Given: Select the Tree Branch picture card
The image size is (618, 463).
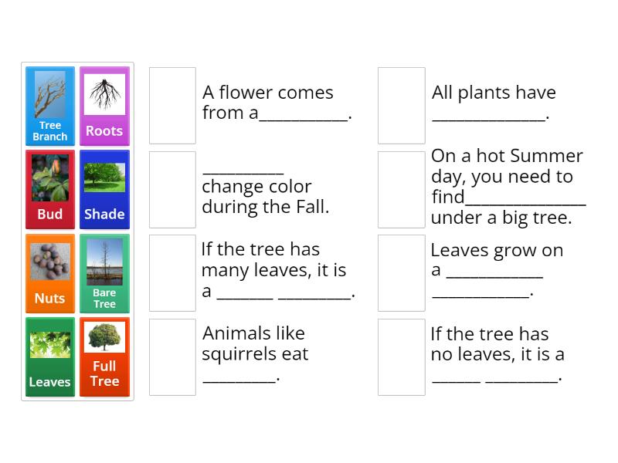Looking at the screenshot, I should pos(49,105).
